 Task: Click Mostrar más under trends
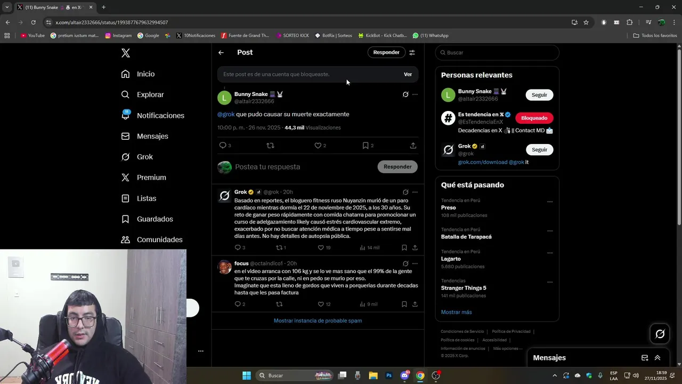click(456, 312)
